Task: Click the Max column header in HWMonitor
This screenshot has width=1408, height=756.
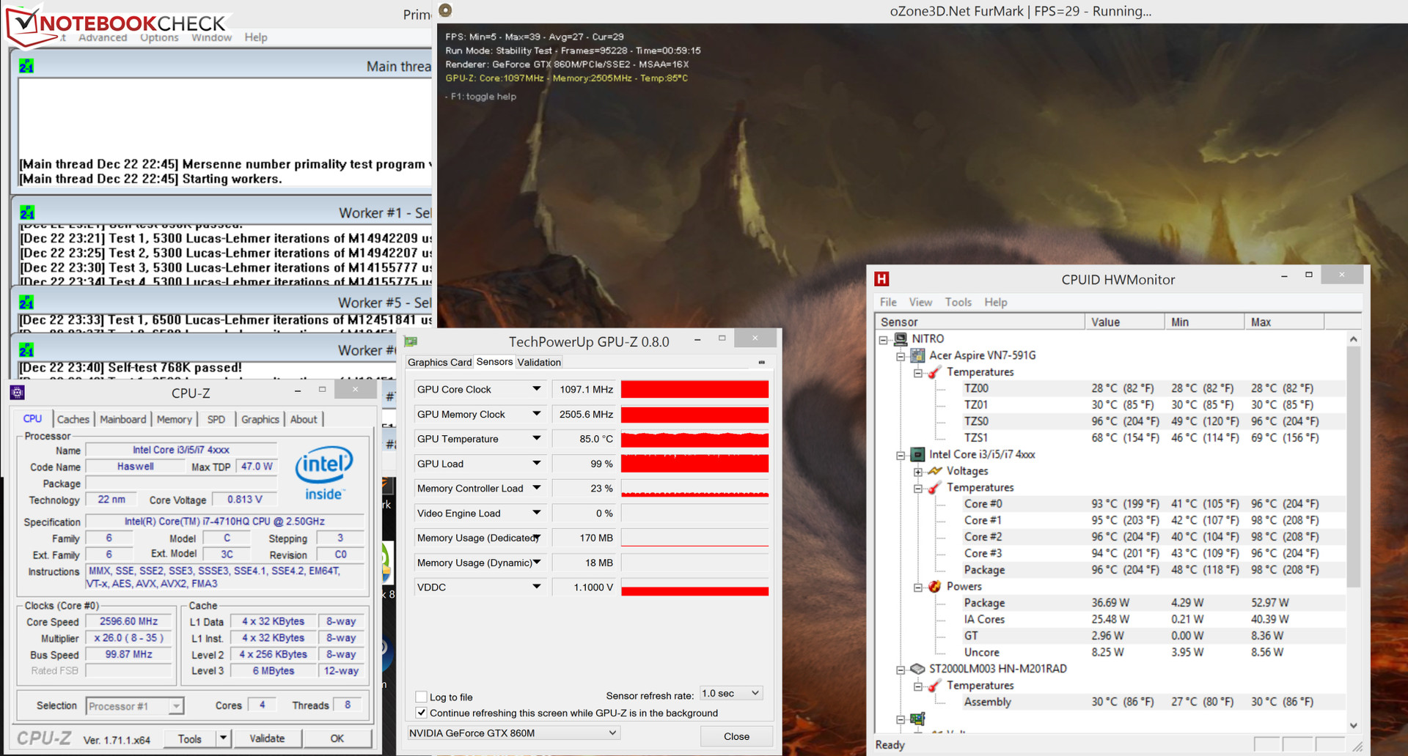Action: (1284, 322)
